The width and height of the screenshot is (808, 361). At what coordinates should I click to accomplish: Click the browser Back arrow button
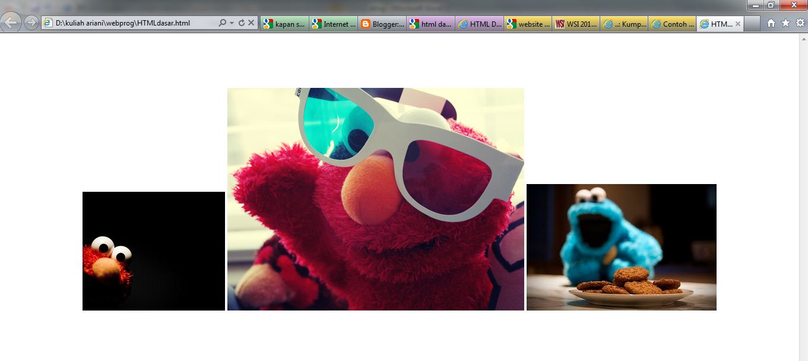pyautogui.click(x=11, y=23)
